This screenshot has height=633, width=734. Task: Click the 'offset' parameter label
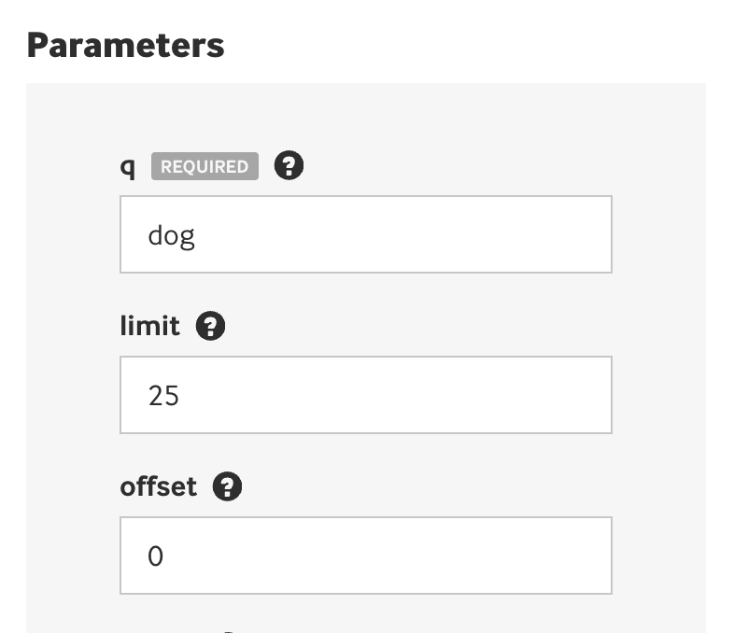click(159, 486)
